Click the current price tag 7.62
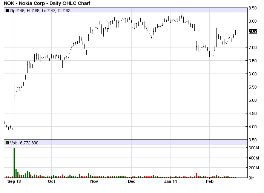The height and width of the screenshot is (193, 264). click(253, 31)
